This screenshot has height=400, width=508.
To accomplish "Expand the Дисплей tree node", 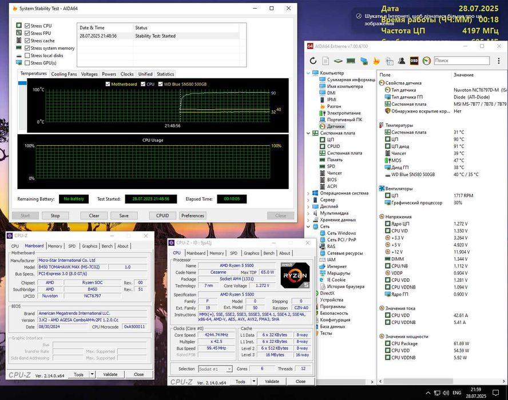I will 308,206.
